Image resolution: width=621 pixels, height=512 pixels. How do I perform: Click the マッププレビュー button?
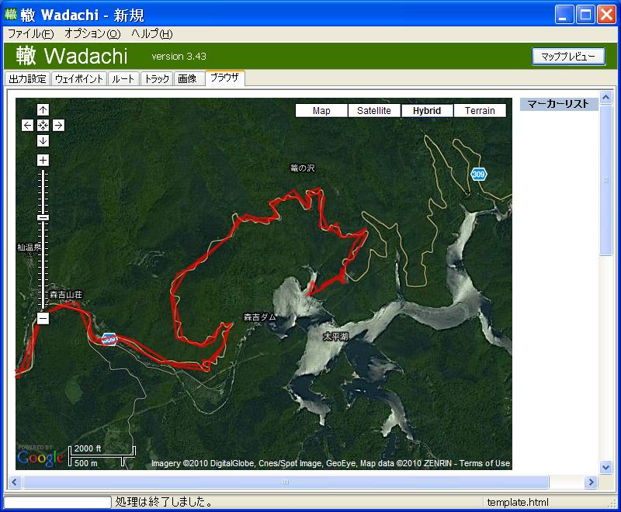coord(568,57)
